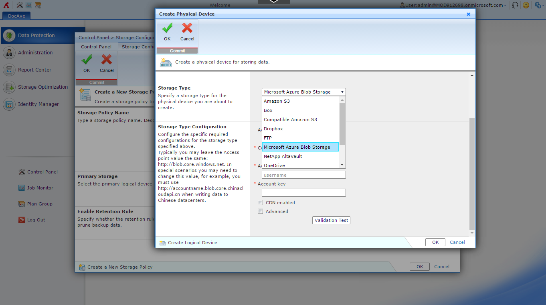Image resolution: width=546 pixels, height=305 pixels.
Task: Click the storage type list scrollbar up arrow
Action: tap(342, 100)
